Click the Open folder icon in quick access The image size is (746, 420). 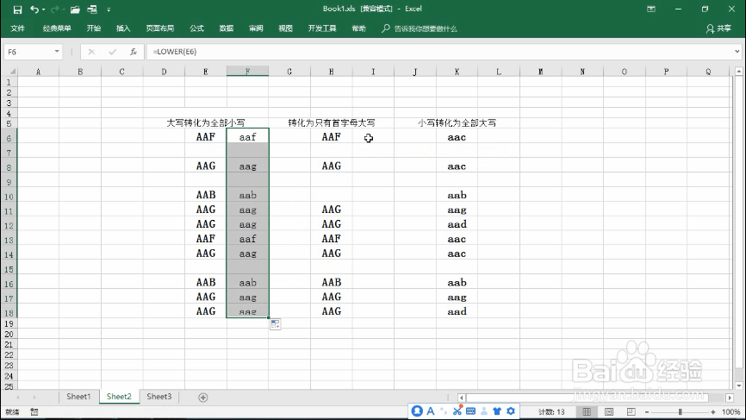click(x=75, y=9)
